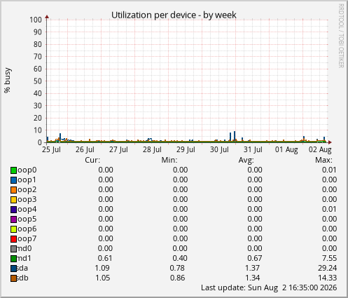
Task: Click the graph title 'Utilization per device - by week'
Action: click(174, 15)
